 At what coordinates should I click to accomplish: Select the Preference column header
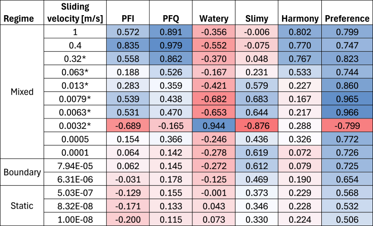pyautogui.click(x=347, y=12)
